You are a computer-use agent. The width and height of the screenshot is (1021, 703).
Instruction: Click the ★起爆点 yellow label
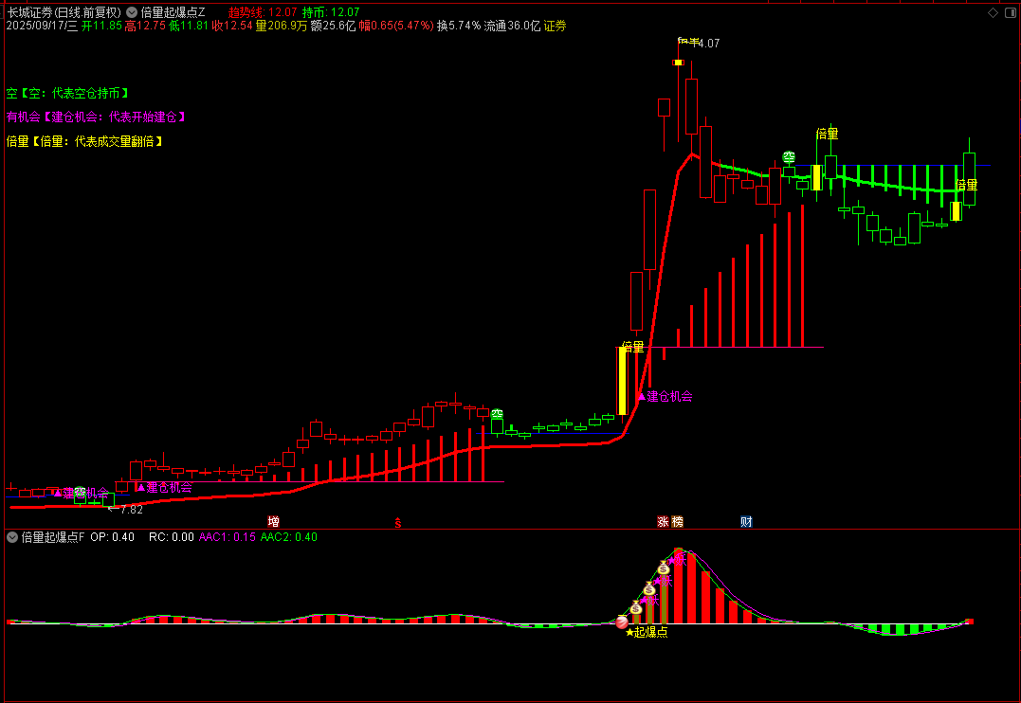tap(646, 632)
